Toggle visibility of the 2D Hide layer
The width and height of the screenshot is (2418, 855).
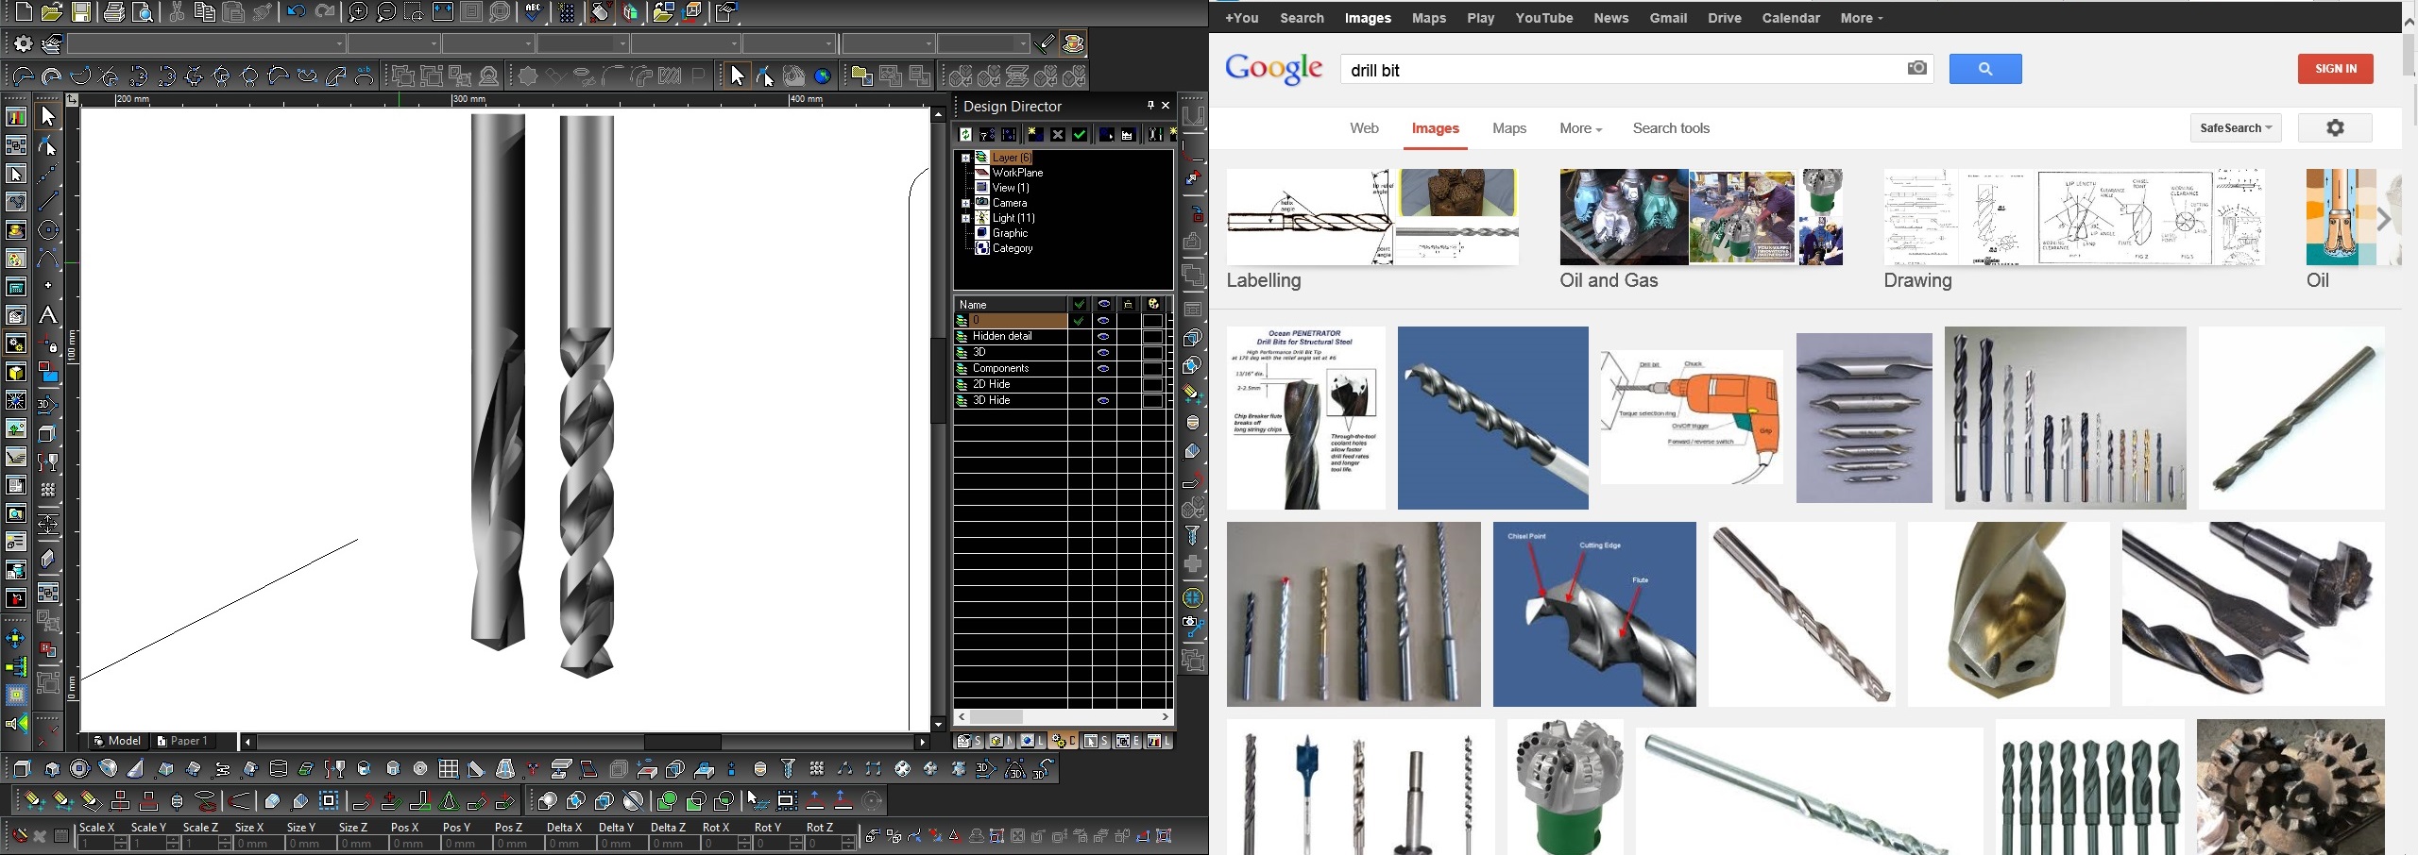[x=1103, y=384]
